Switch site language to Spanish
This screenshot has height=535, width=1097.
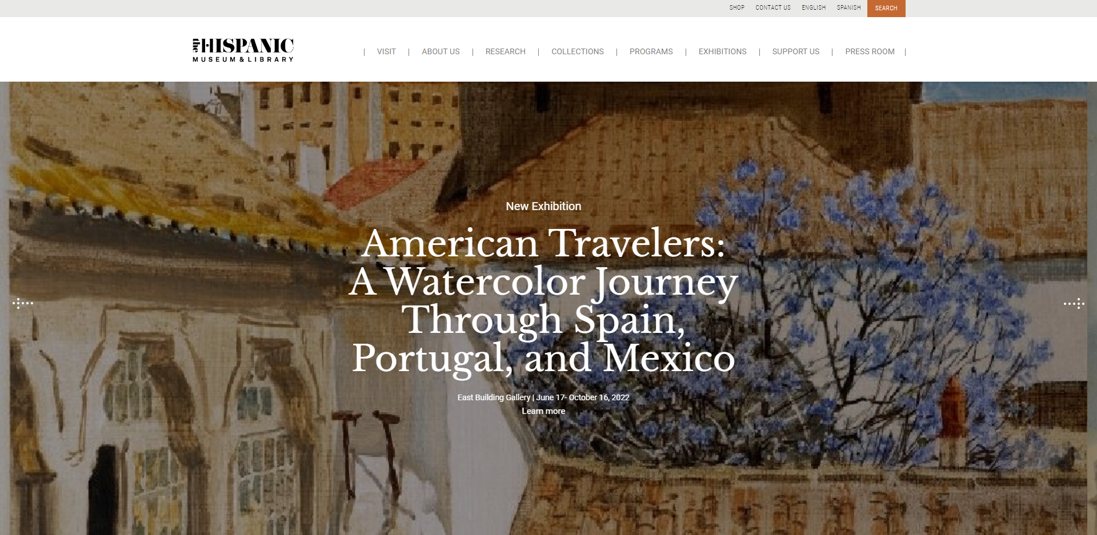848,7
